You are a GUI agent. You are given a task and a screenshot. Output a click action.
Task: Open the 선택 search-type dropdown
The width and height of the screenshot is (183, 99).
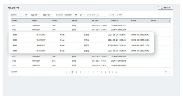pos(82,15)
